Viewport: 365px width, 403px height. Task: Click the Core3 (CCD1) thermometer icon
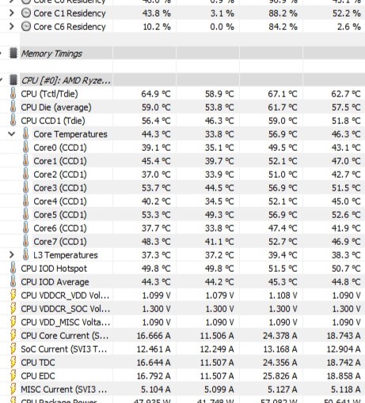tap(25, 187)
